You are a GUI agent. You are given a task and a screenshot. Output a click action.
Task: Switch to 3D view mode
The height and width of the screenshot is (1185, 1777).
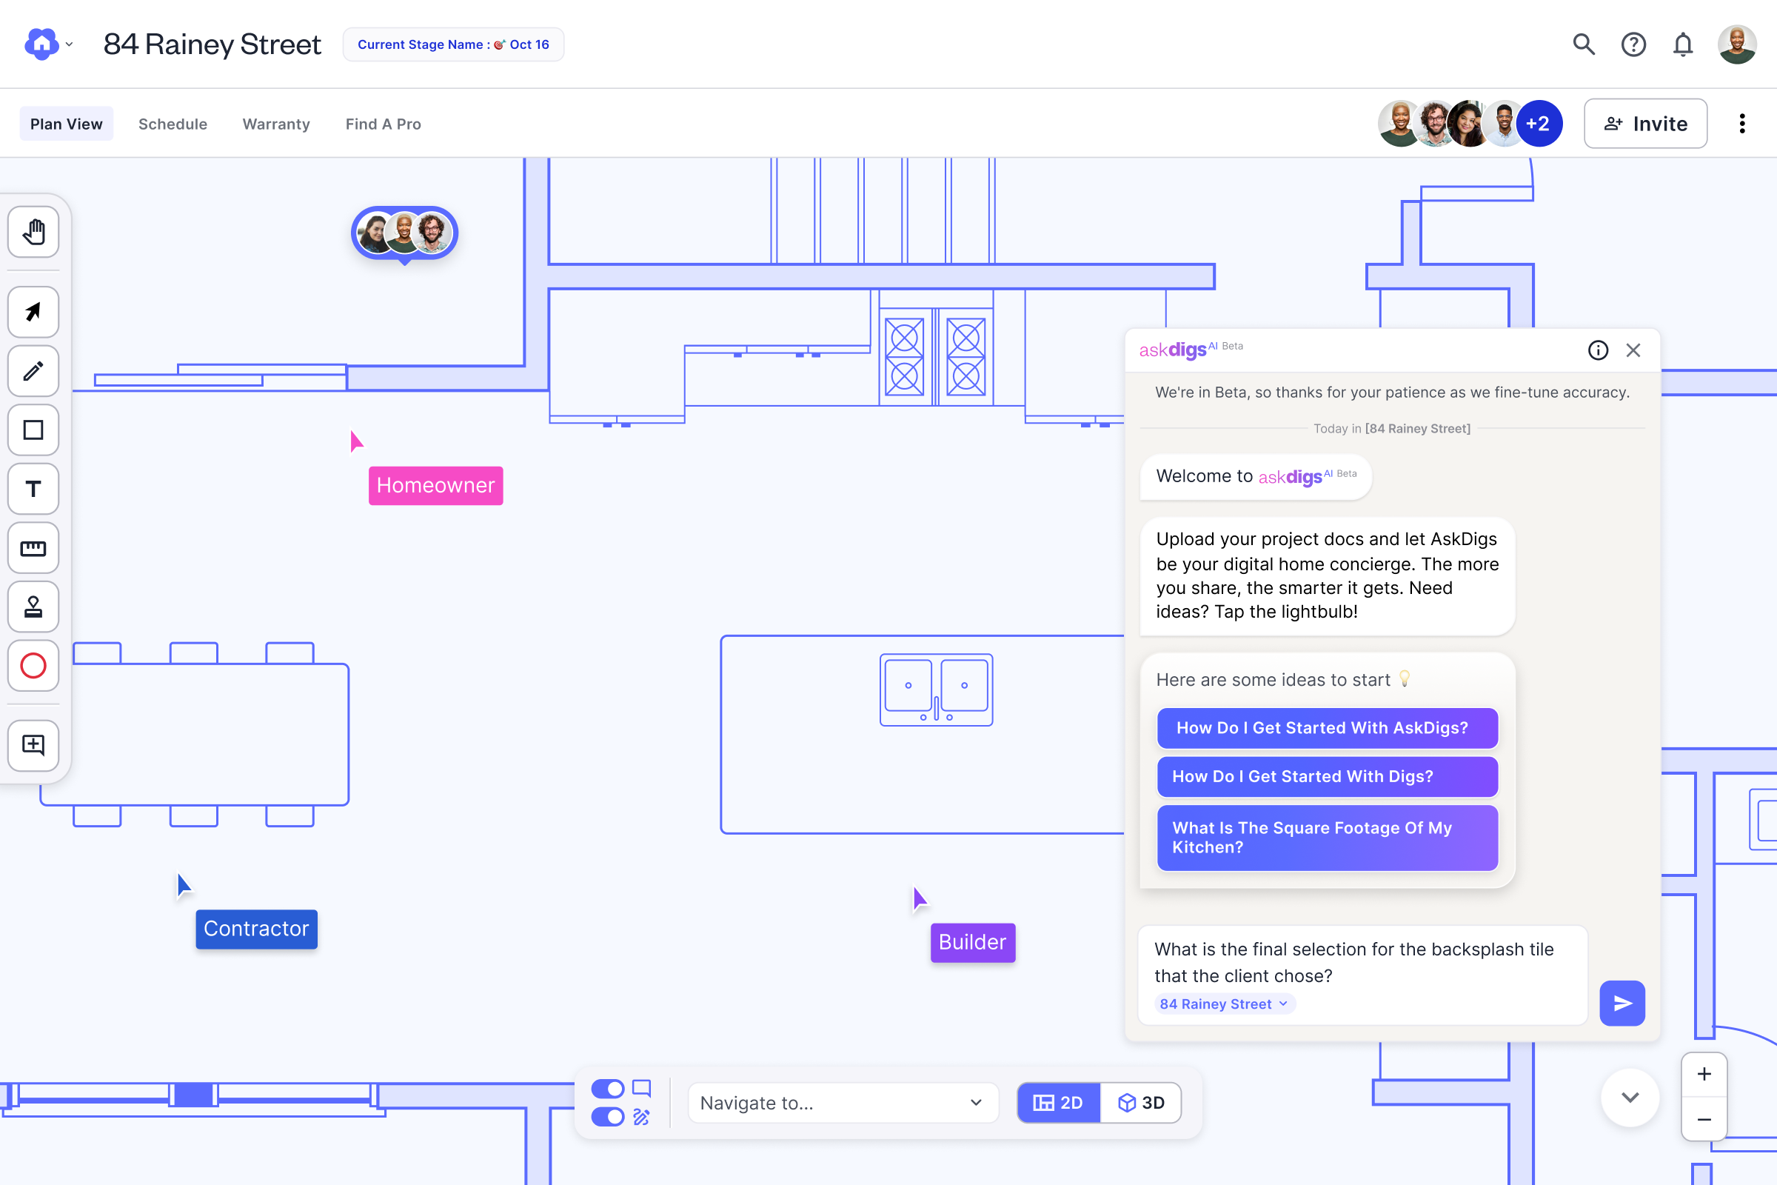point(1141,1103)
